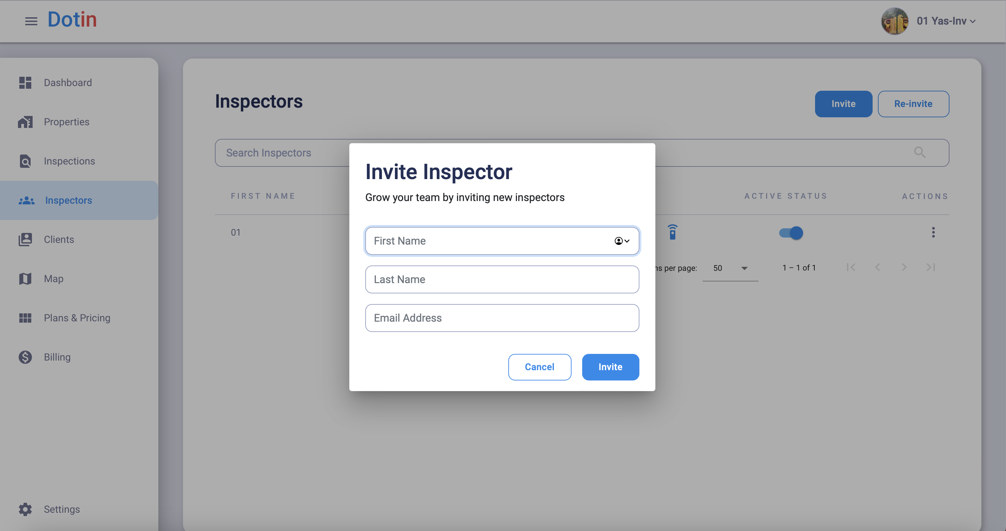Click the Inspections magnifier document icon
1006x531 pixels.
click(25, 161)
